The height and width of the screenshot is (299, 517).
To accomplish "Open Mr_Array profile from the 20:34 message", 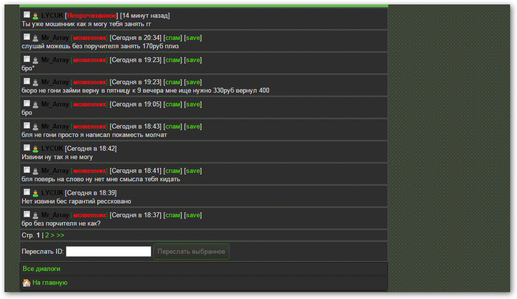I will [55, 37].
